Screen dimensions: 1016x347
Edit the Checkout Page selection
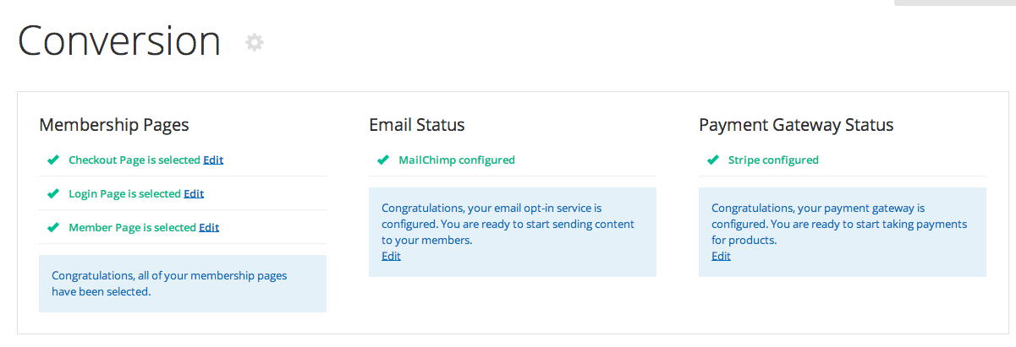coord(213,160)
